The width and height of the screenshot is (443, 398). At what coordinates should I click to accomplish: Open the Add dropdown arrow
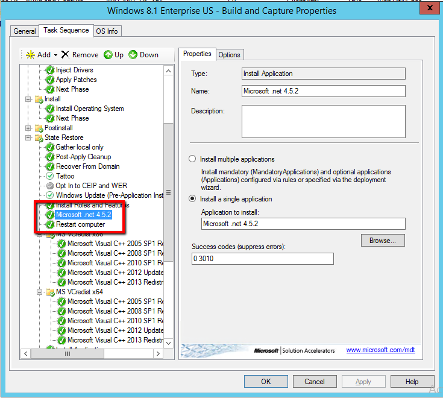click(55, 55)
